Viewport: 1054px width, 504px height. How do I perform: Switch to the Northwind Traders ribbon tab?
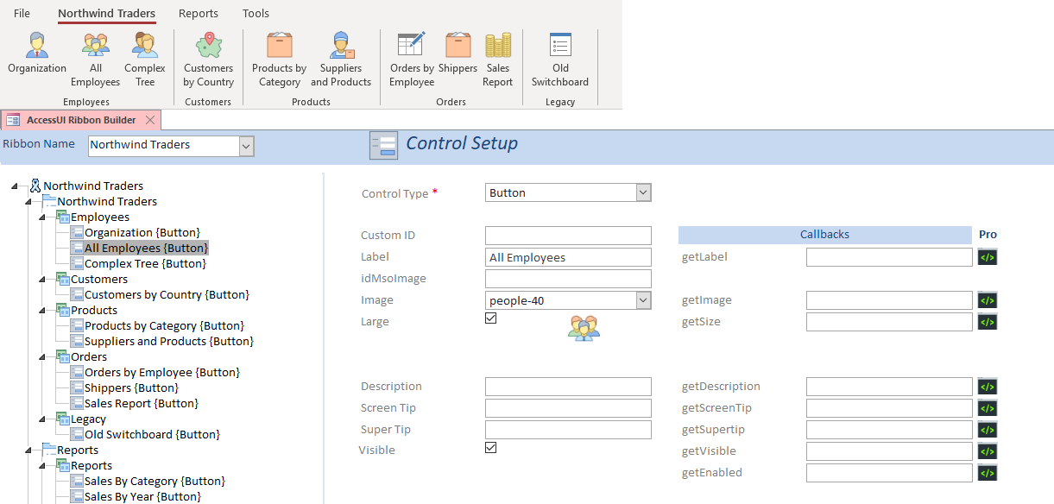point(107,13)
